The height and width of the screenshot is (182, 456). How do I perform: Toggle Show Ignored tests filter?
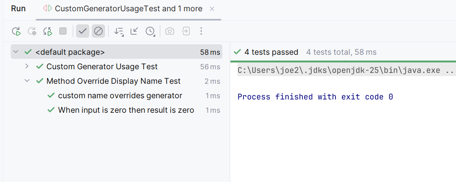pyautogui.click(x=98, y=31)
